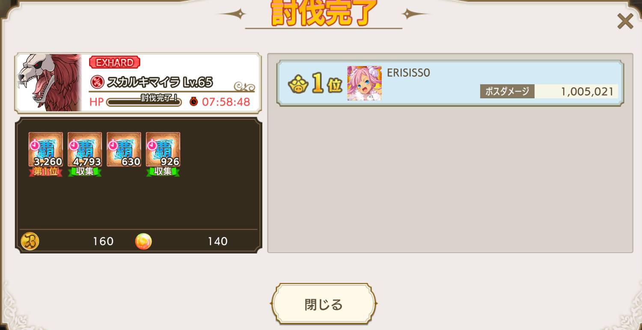
Task: Open ERISISSO's player avatar
Action: tap(364, 83)
